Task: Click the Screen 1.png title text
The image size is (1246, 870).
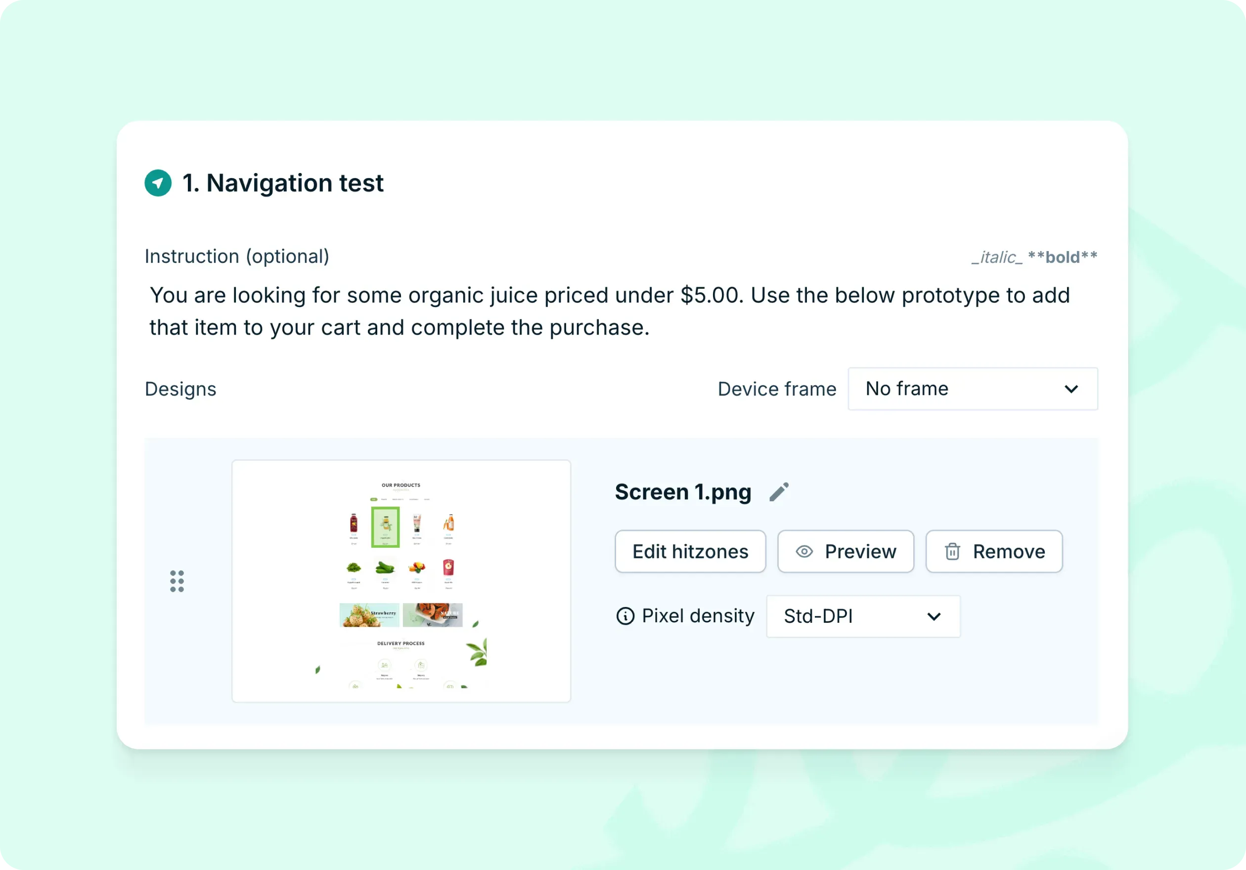Action: pos(683,491)
